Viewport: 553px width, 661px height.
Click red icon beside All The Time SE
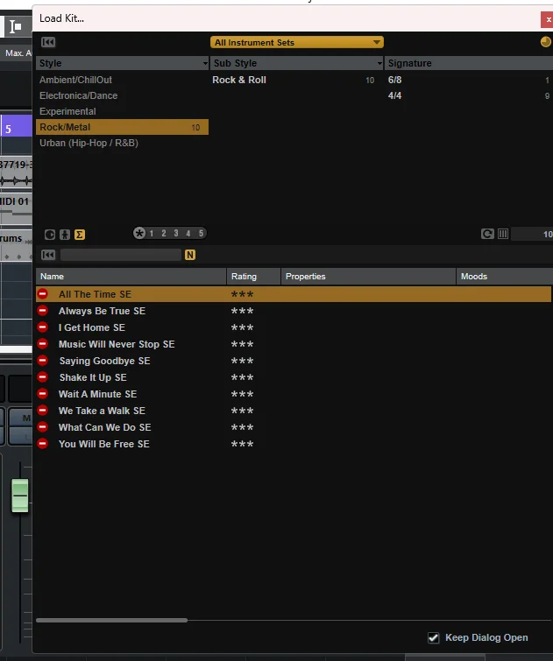[x=43, y=294]
